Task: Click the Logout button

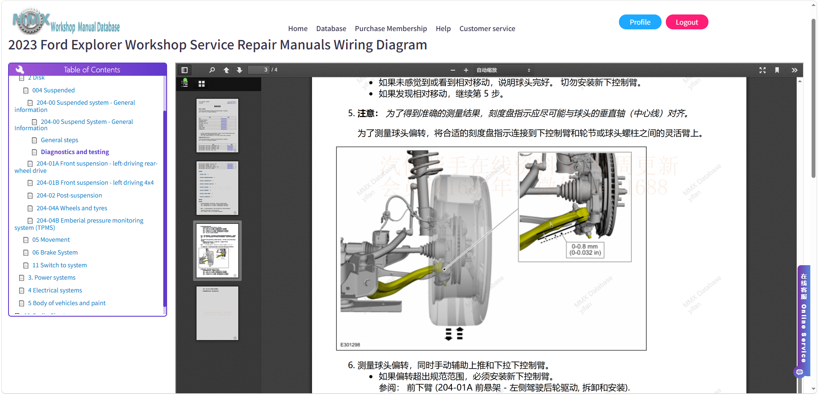Action: click(x=687, y=22)
